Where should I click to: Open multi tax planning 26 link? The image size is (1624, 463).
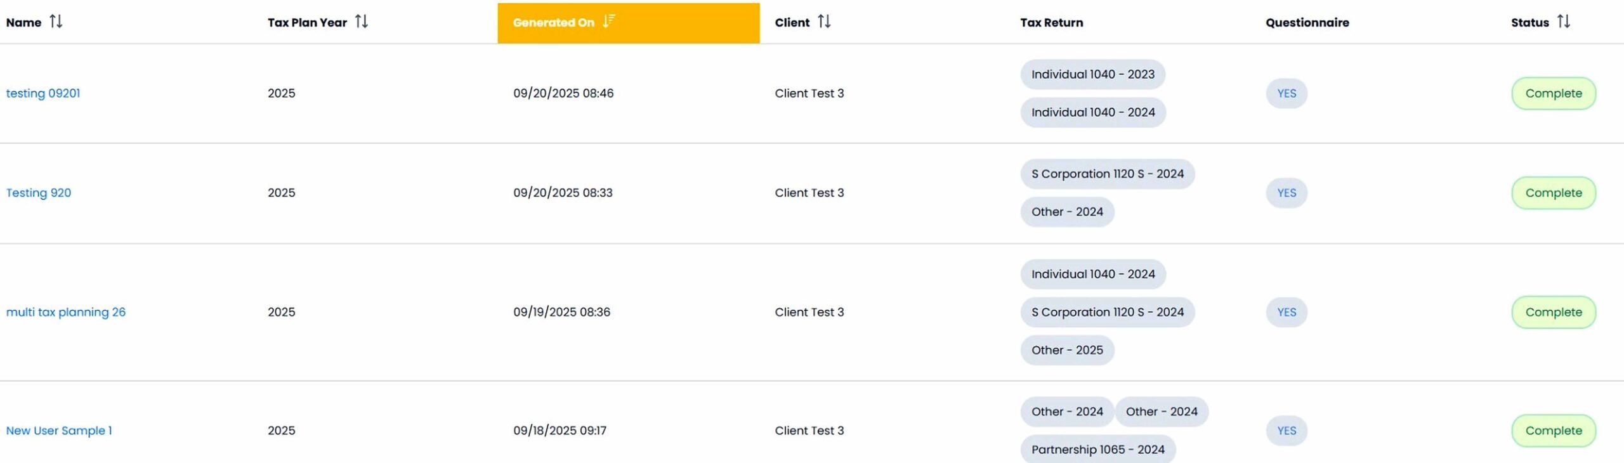(66, 312)
